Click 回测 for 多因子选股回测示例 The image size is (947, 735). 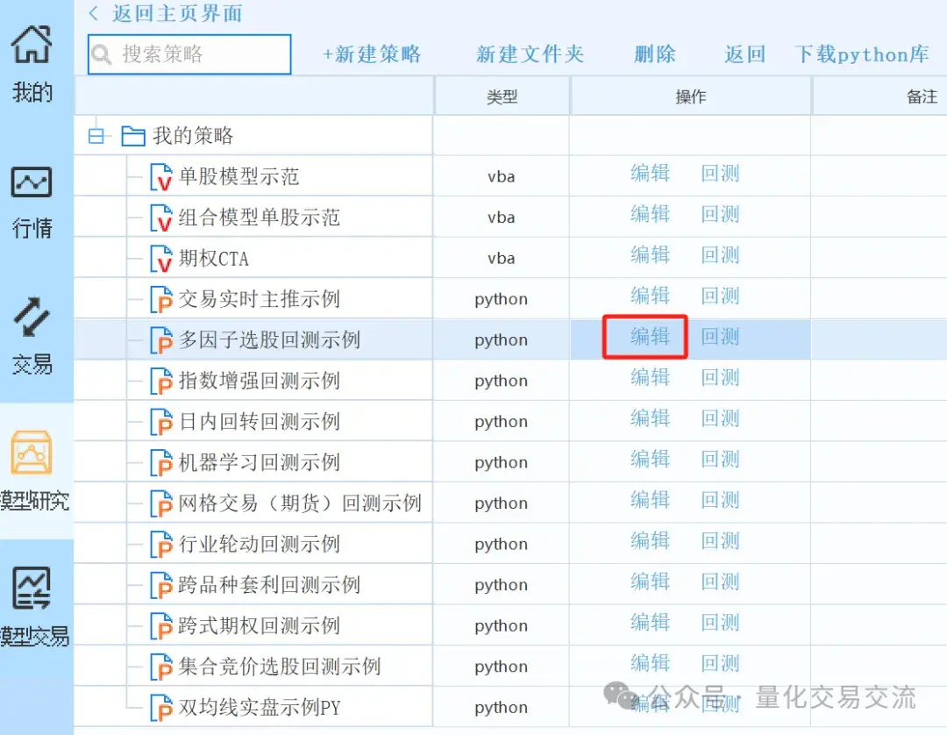click(720, 337)
